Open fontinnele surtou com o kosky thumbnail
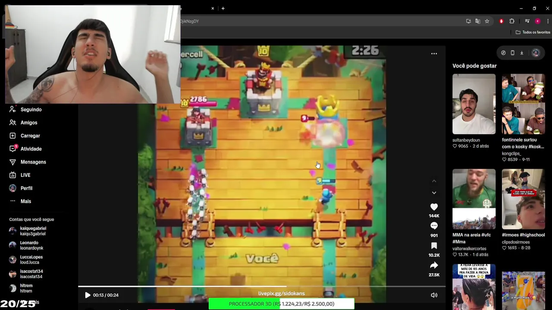Image resolution: width=552 pixels, height=310 pixels. pyautogui.click(x=523, y=104)
